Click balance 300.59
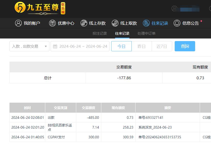The height and width of the screenshot is (145, 211). [128, 137]
